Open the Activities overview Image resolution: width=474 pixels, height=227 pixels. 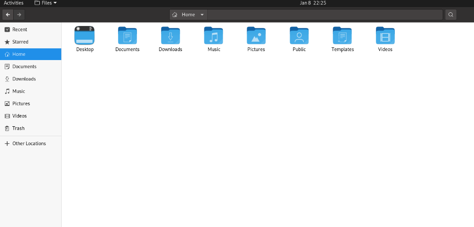14,3
